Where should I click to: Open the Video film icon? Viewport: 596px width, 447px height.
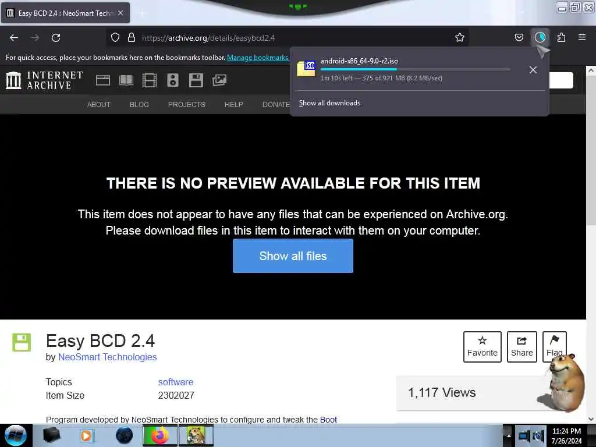pyautogui.click(x=150, y=80)
